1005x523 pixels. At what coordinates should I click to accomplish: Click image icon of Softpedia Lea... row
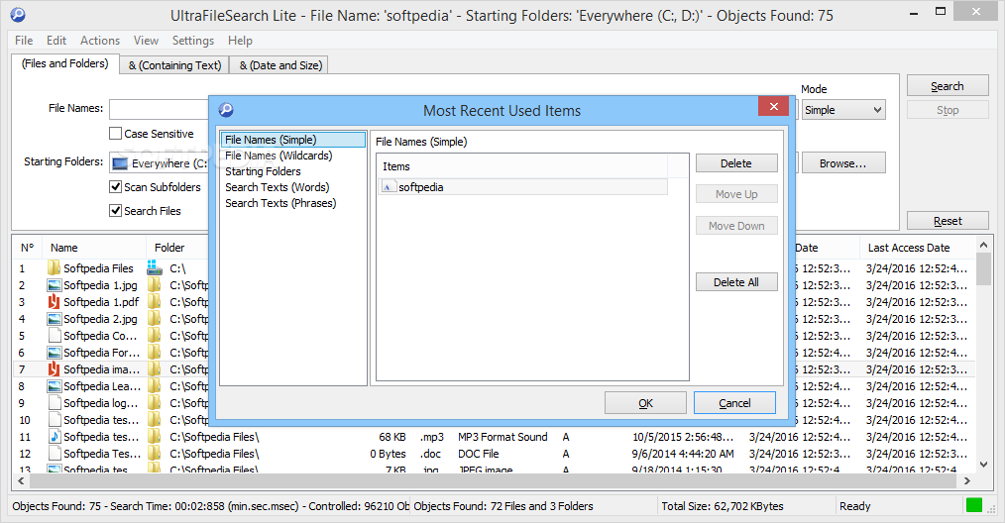54,386
